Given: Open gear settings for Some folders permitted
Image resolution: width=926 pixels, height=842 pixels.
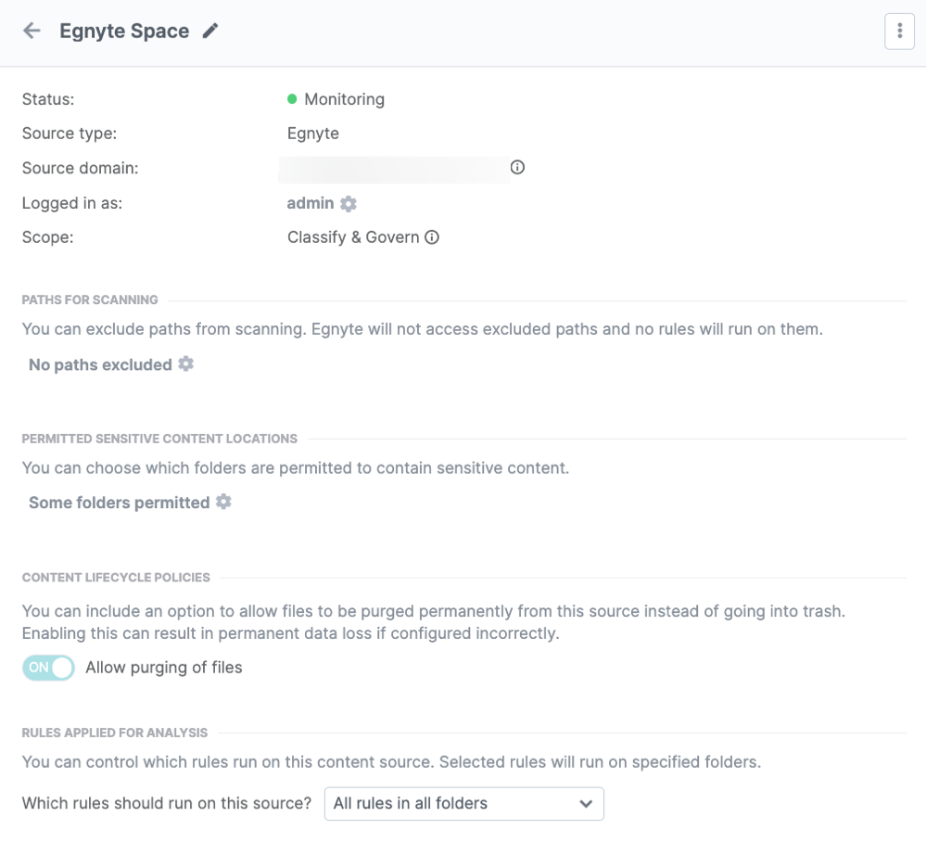Looking at the screenshot, I should point(223,502).
